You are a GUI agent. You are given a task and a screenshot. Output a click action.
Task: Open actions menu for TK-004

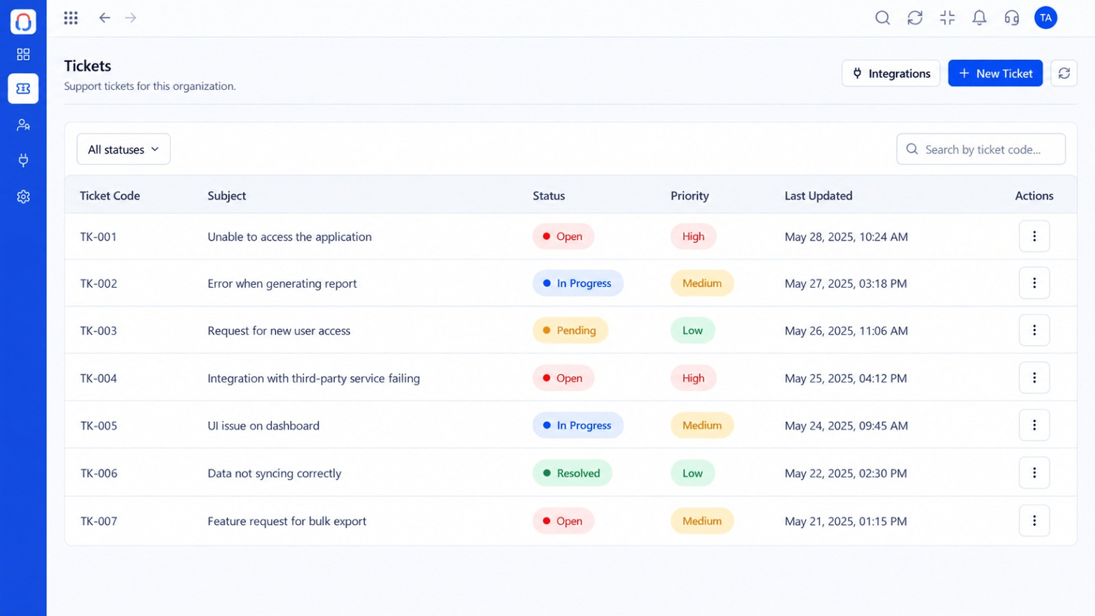click(1034, 377)
